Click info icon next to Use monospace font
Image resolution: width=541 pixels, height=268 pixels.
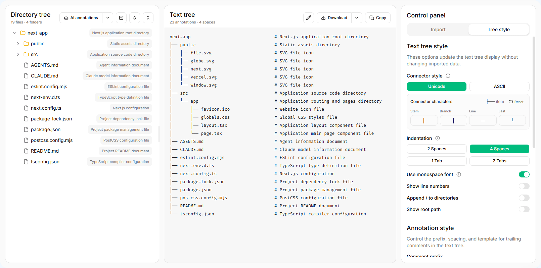tap(459, 174)
